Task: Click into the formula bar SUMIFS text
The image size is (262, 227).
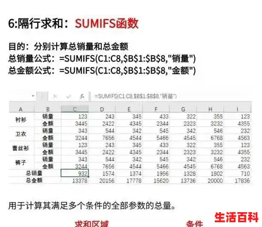Action: tap(135, 97)
